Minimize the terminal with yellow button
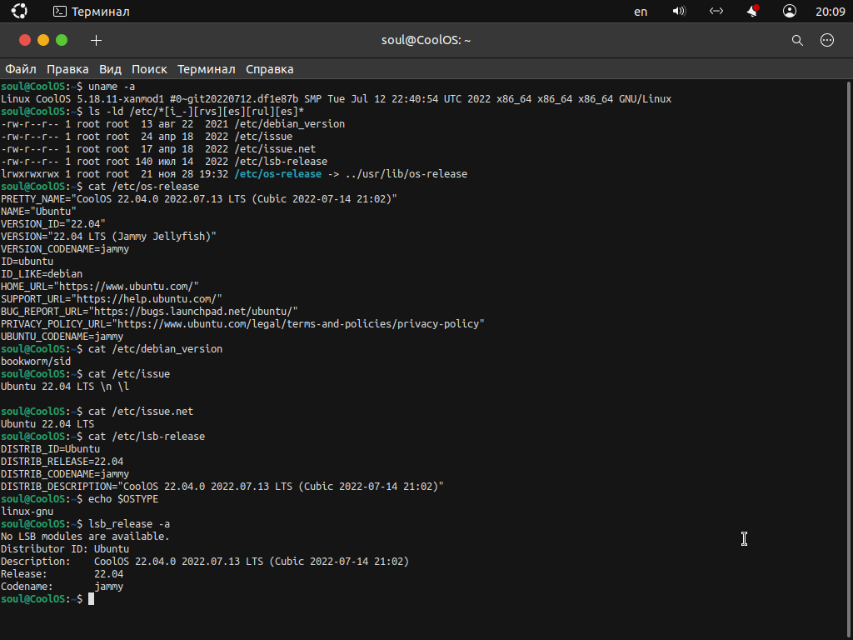The image size is (853, 640). (43, 40)
